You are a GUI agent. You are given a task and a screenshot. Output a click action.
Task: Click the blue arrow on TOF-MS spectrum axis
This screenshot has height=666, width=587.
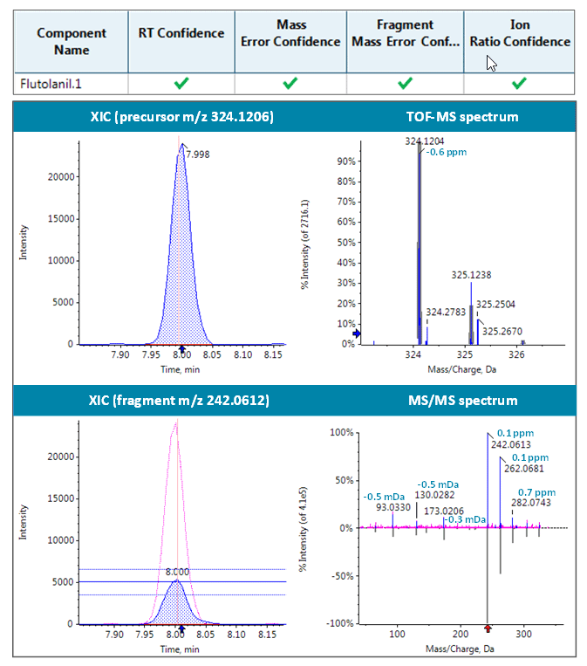pyautogui.click(x=355, y=333)
